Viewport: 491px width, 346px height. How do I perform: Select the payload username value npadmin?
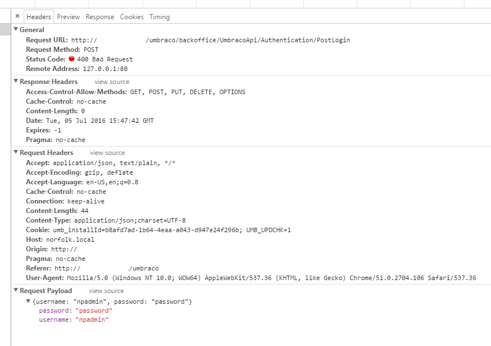tap(92, 320)
